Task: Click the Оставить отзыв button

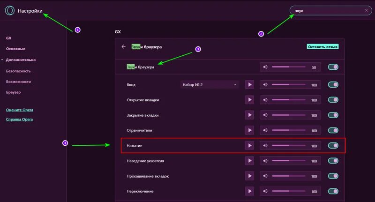Action: 322,46
